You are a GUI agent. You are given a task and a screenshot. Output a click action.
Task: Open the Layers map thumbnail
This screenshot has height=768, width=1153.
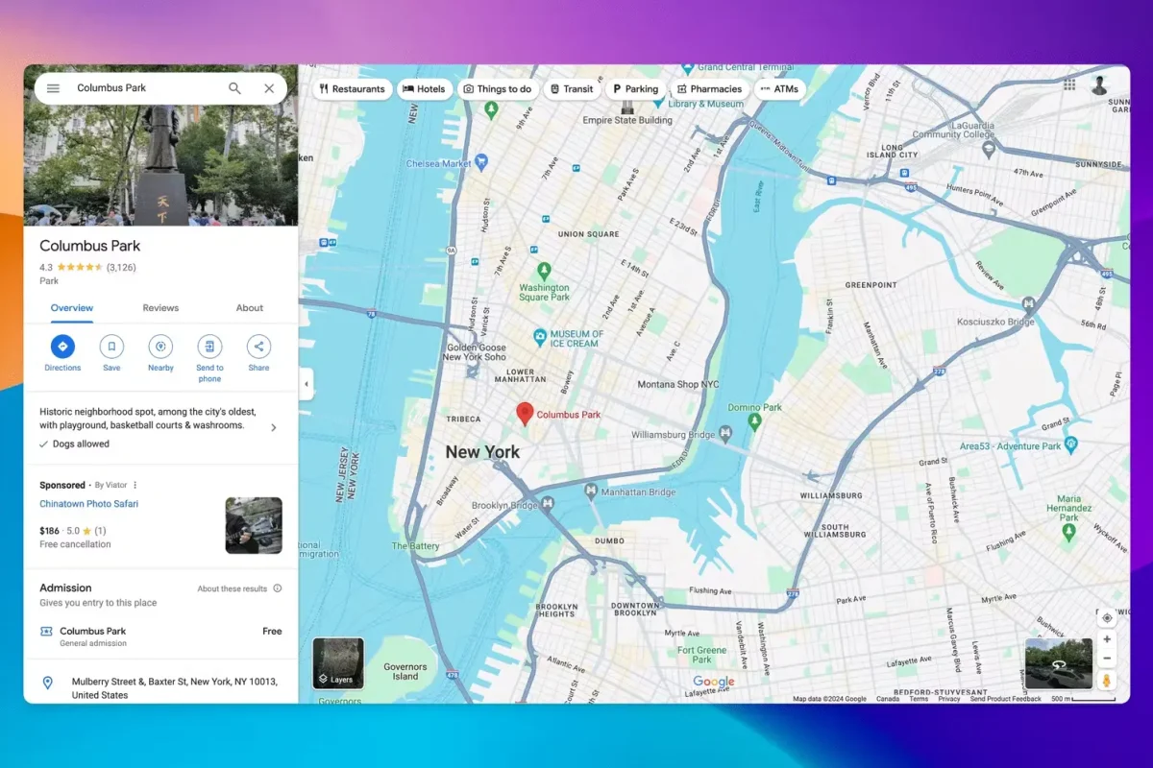point(338,663)
